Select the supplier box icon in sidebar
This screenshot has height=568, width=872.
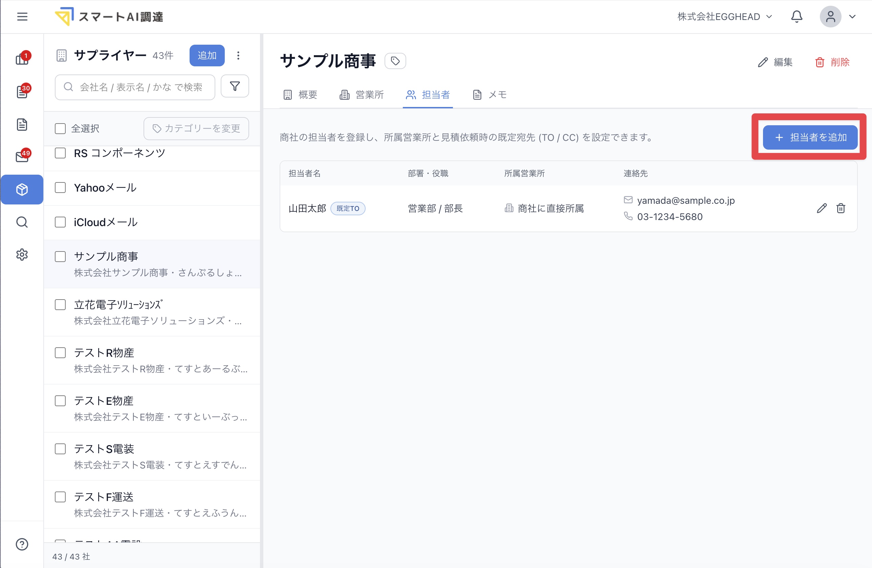(x=22, y=190)
